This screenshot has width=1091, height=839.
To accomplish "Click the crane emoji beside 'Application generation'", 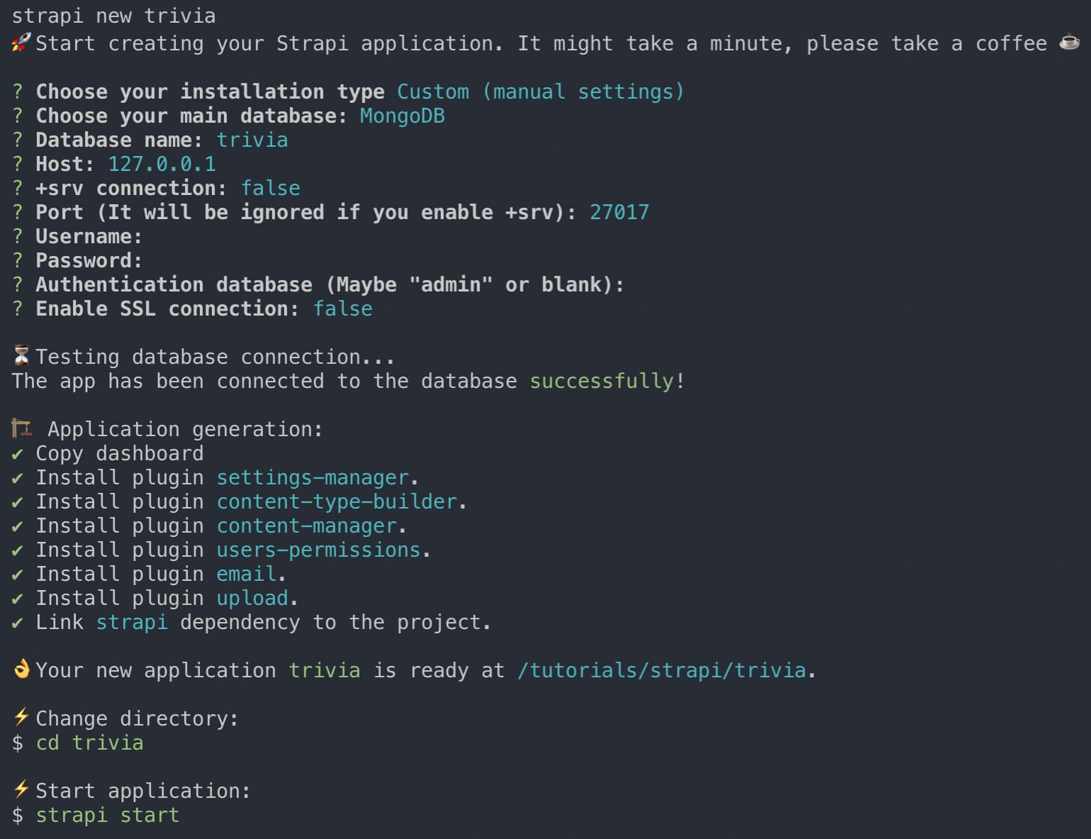I will pos(22,428).
